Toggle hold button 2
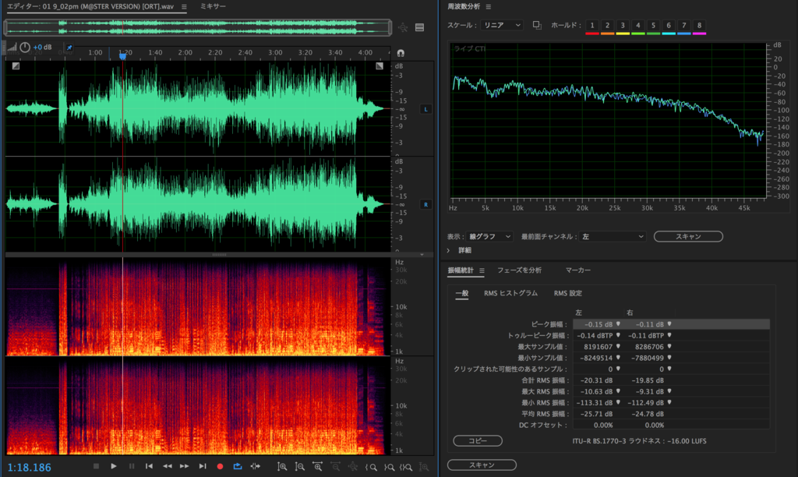 (x=607, y=26)
